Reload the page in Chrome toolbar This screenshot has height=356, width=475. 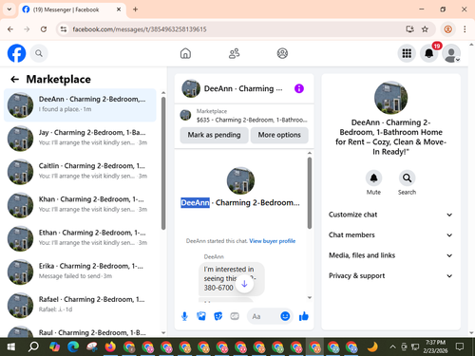(44, 29)
